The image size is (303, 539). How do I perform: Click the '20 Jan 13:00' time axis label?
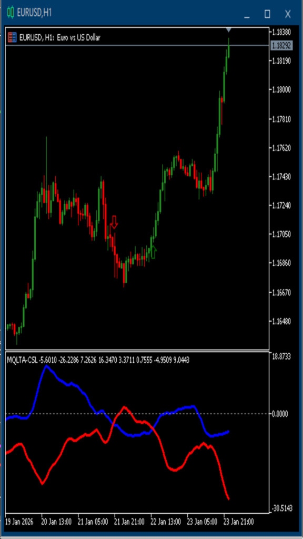tap(57, 522)
